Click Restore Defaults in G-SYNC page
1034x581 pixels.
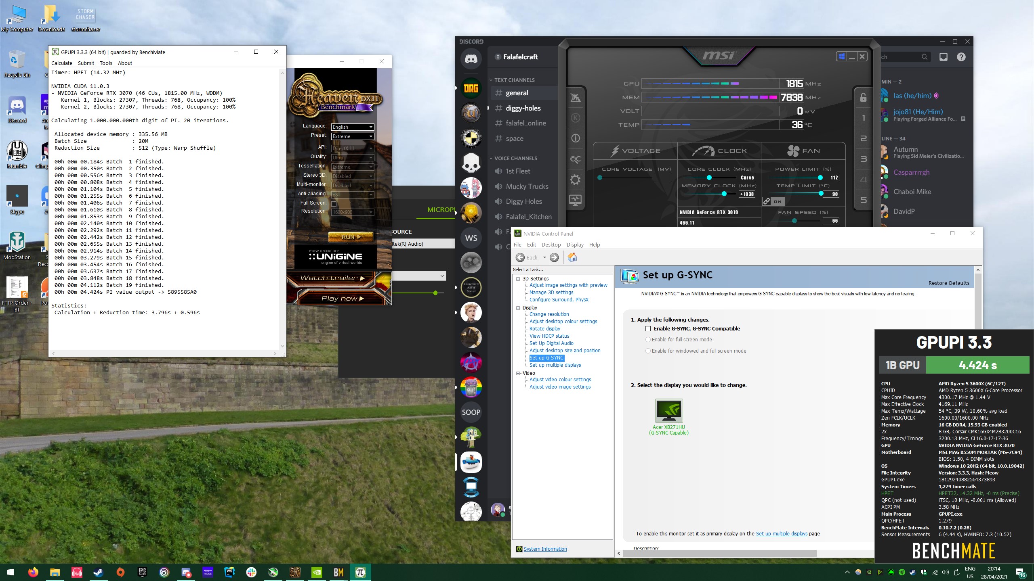pos(949,283)
